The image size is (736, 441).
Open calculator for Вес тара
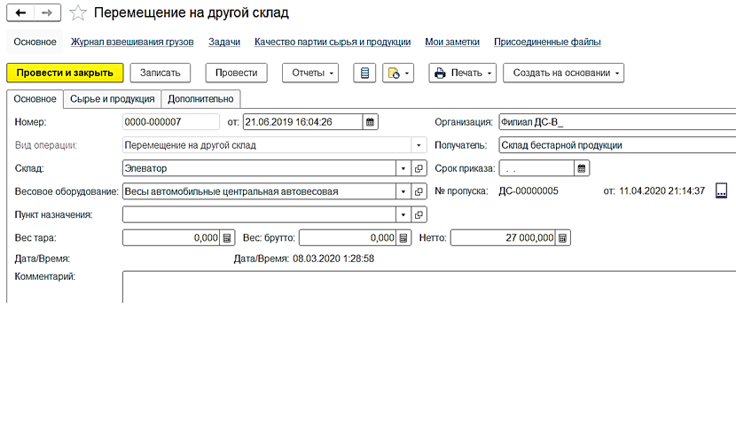tap(227, 237)
